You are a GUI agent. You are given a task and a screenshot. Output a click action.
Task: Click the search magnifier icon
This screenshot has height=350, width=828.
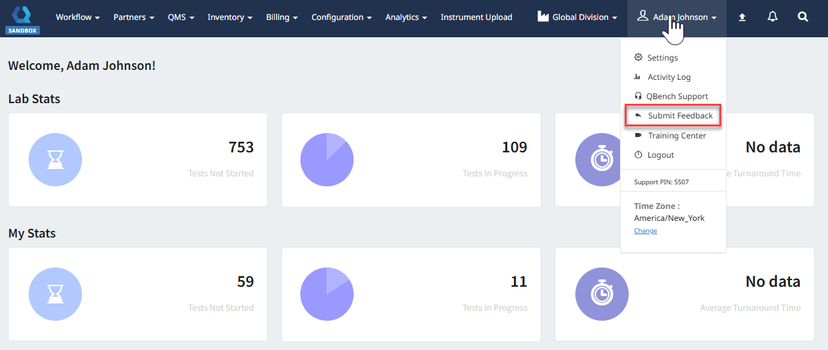(x=803, y=17)
